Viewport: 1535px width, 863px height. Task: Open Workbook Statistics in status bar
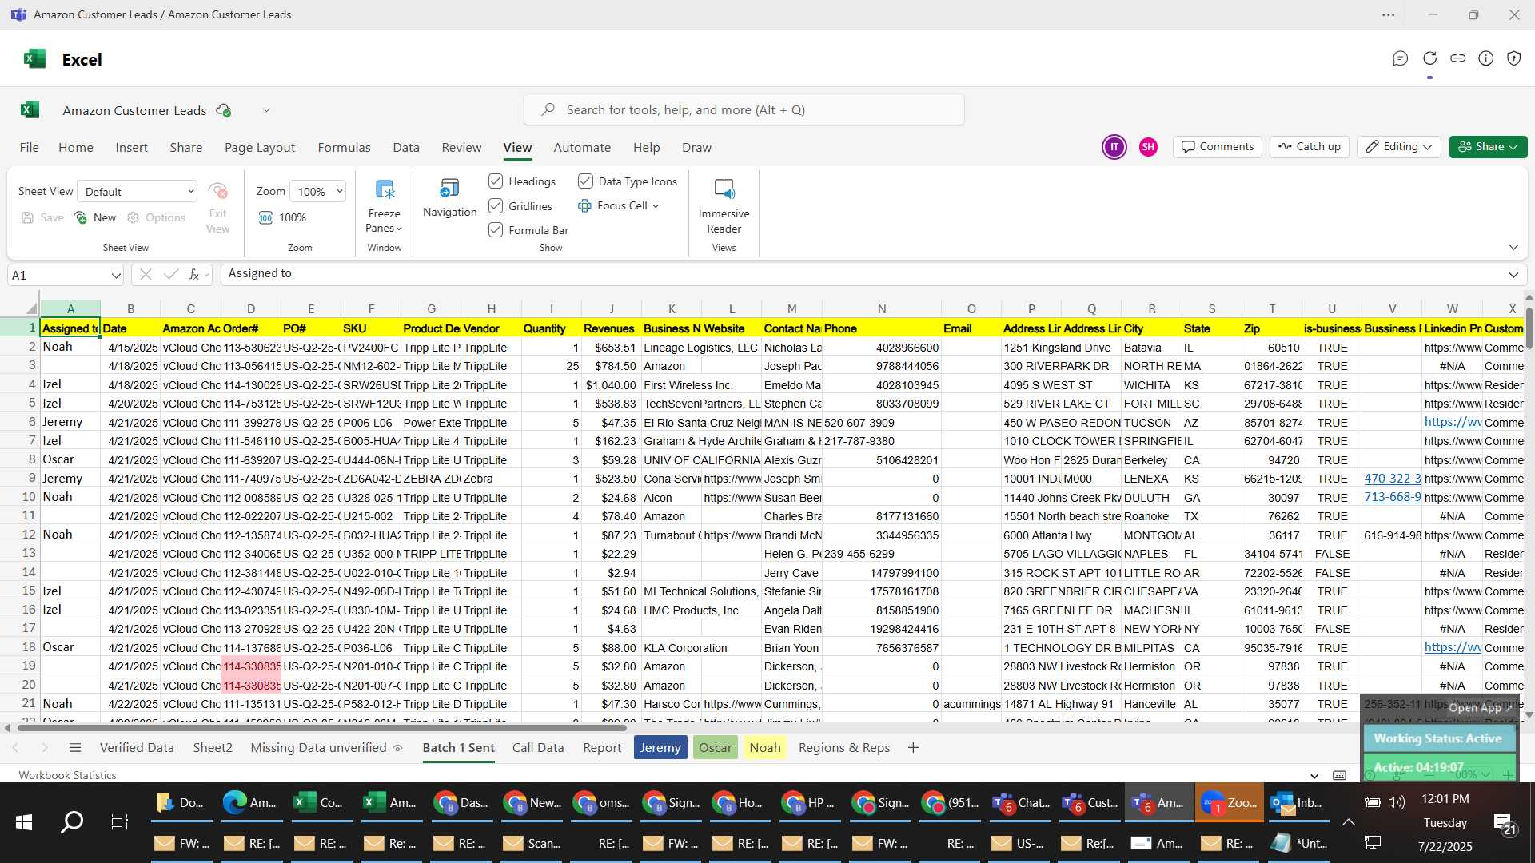(x=67, y=775)
